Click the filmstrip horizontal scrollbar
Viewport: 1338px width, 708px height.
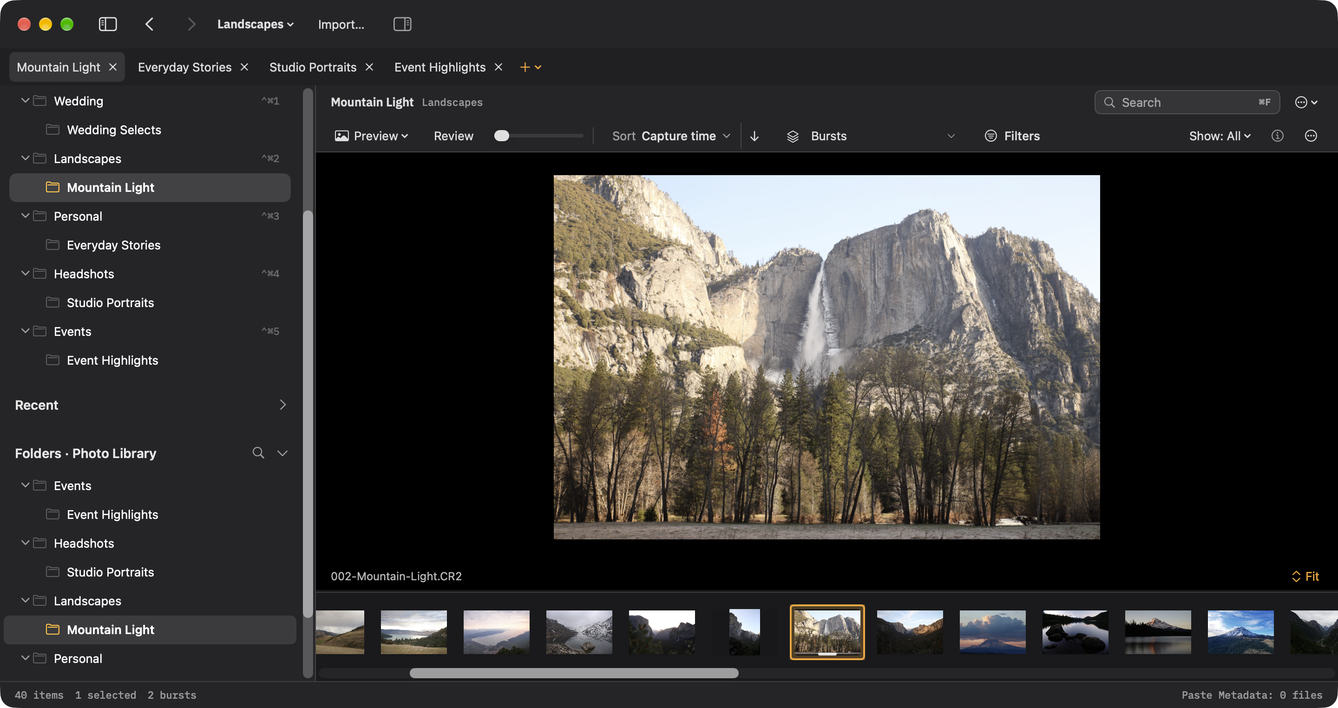tap(573, 673)
